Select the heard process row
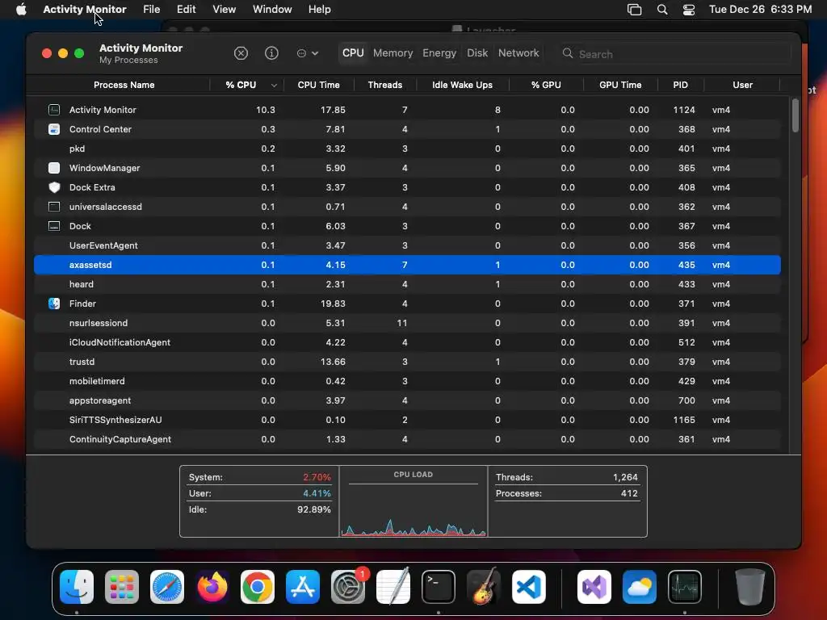Viewport: 827px width, 620px height. [407, 284]
